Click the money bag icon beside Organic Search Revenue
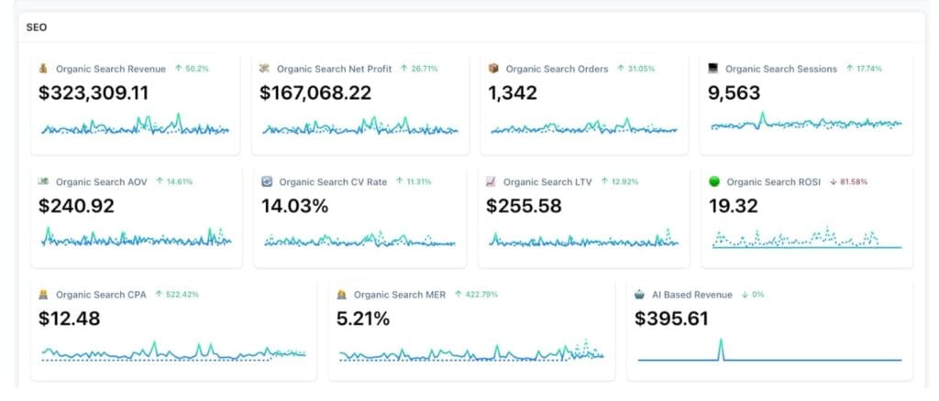 pos(43,69)
